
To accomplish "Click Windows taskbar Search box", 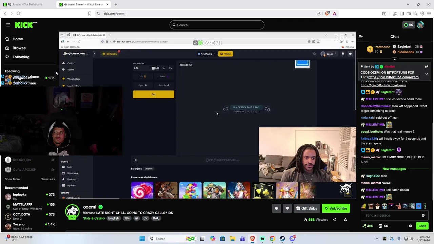I will tap(172, 239).
